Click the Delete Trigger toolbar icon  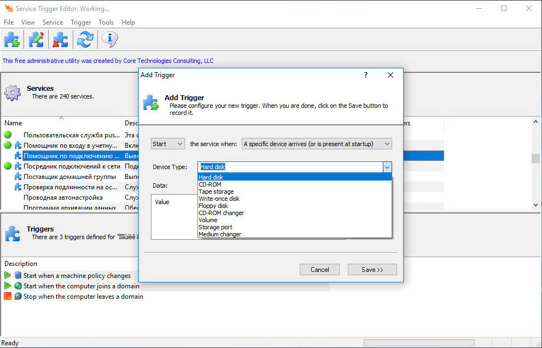pos(61,39)
